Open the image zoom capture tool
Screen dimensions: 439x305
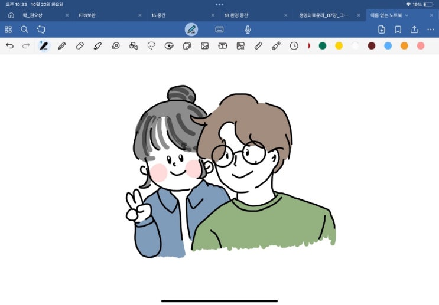click(x=240, y=46)
